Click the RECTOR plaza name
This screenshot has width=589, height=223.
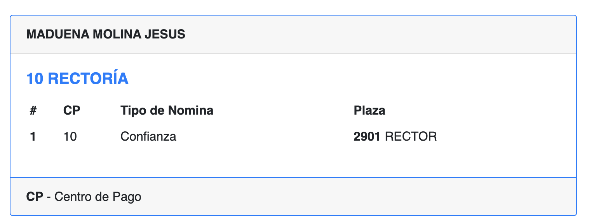411,137
